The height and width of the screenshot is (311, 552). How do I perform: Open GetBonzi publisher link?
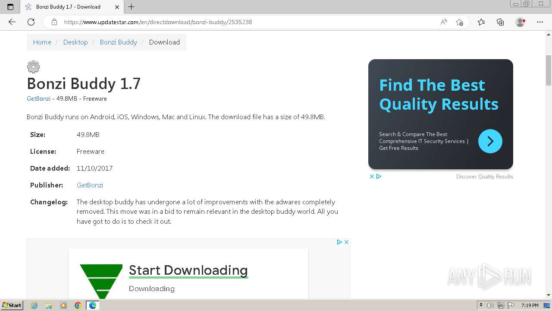(x=90, y=185)
